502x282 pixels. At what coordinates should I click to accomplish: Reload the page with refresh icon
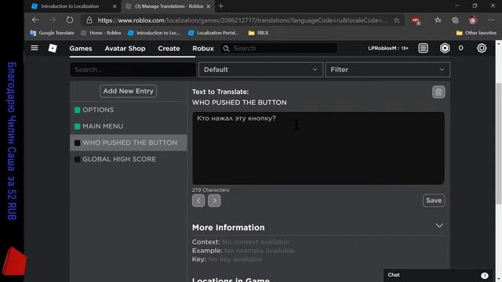pyautogui.click(x=70, y=20)
